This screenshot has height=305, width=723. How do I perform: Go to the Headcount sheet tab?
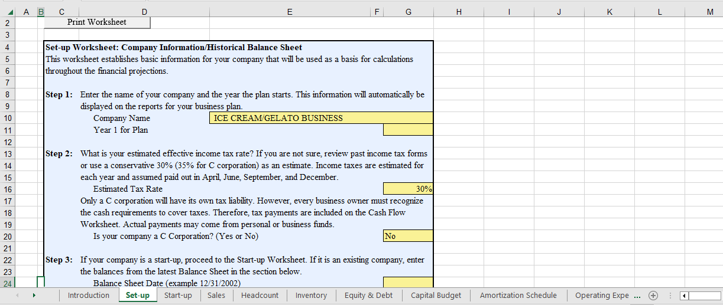260,296
